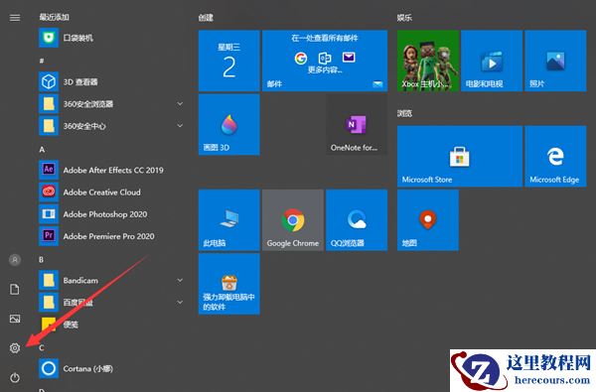
Task: Click the 最近添加 section header
Action: [x=54, y=17]
